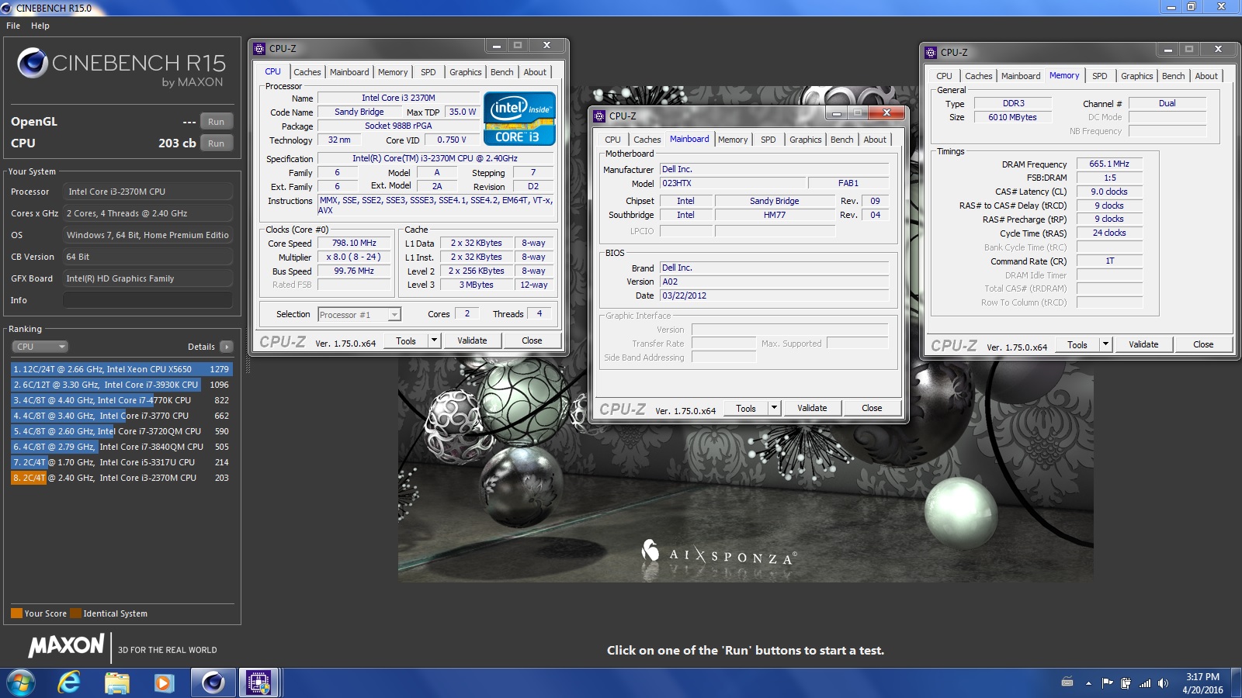Select the About tab in Memory CPU-Z window

(1206, 76)
